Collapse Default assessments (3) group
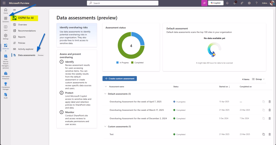The height and width of the screenshot is (145, 276). point(105,94)
